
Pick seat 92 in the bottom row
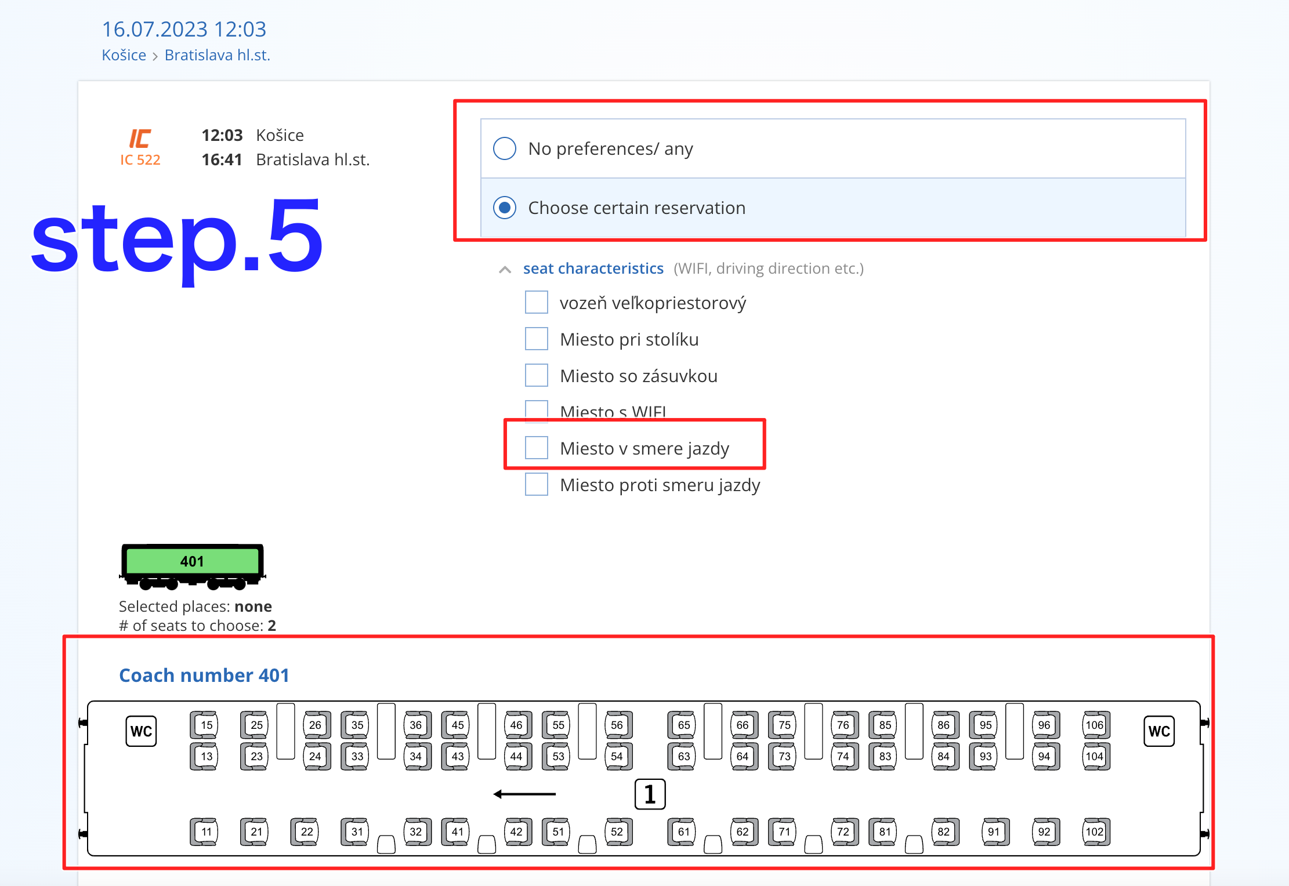pos(1046,831)
